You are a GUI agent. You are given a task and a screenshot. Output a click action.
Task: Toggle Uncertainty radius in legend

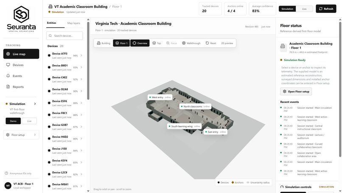click(258, 182)
